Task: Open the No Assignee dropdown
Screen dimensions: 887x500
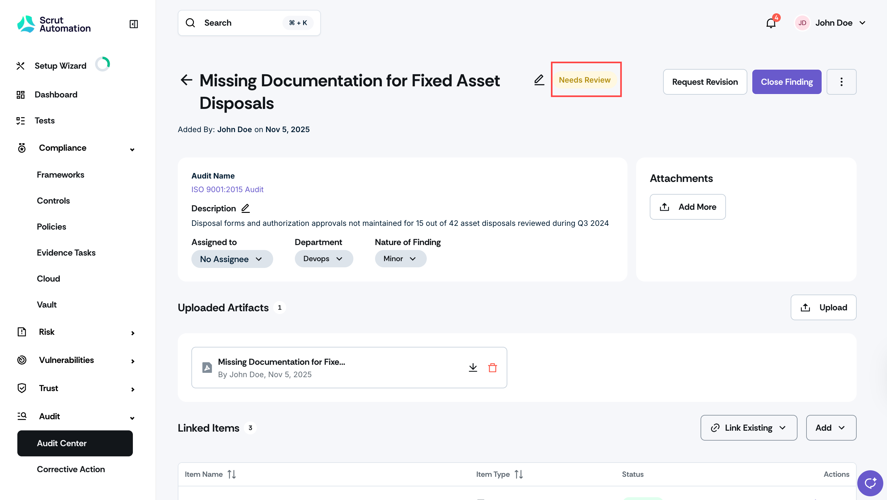Action: pos(232,259)
